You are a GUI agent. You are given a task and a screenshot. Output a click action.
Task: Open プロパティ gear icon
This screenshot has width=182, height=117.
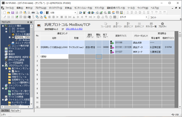(162, 25)
